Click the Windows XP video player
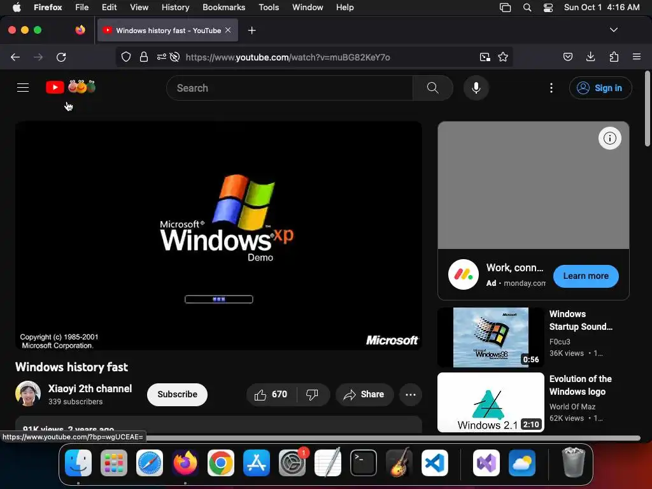This screenshot has width=652, height=489. tap(219, 236)
